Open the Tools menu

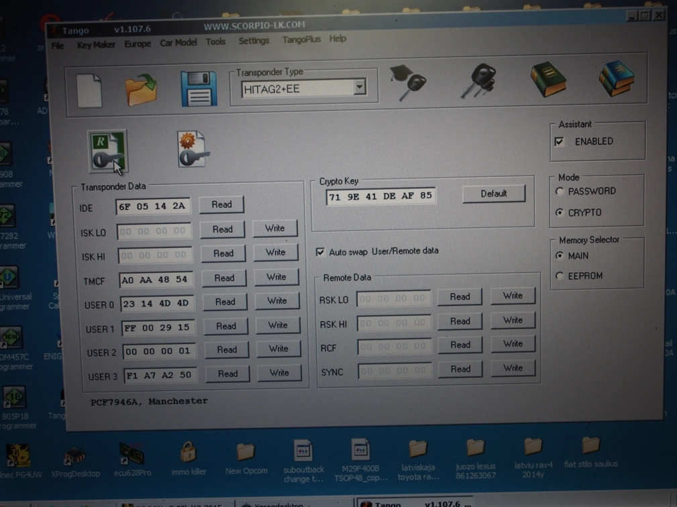(215, 42)
